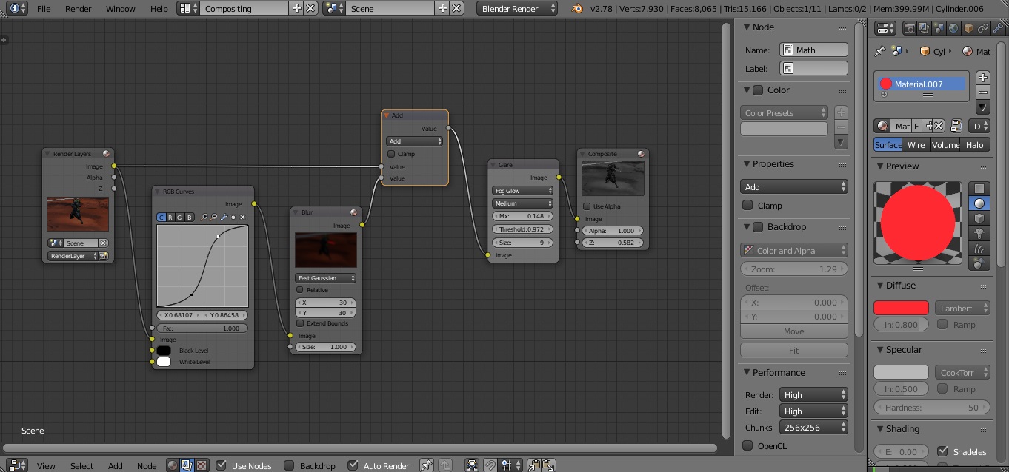
Task: Open the Object properties cube icon
Action: point(968,27)
